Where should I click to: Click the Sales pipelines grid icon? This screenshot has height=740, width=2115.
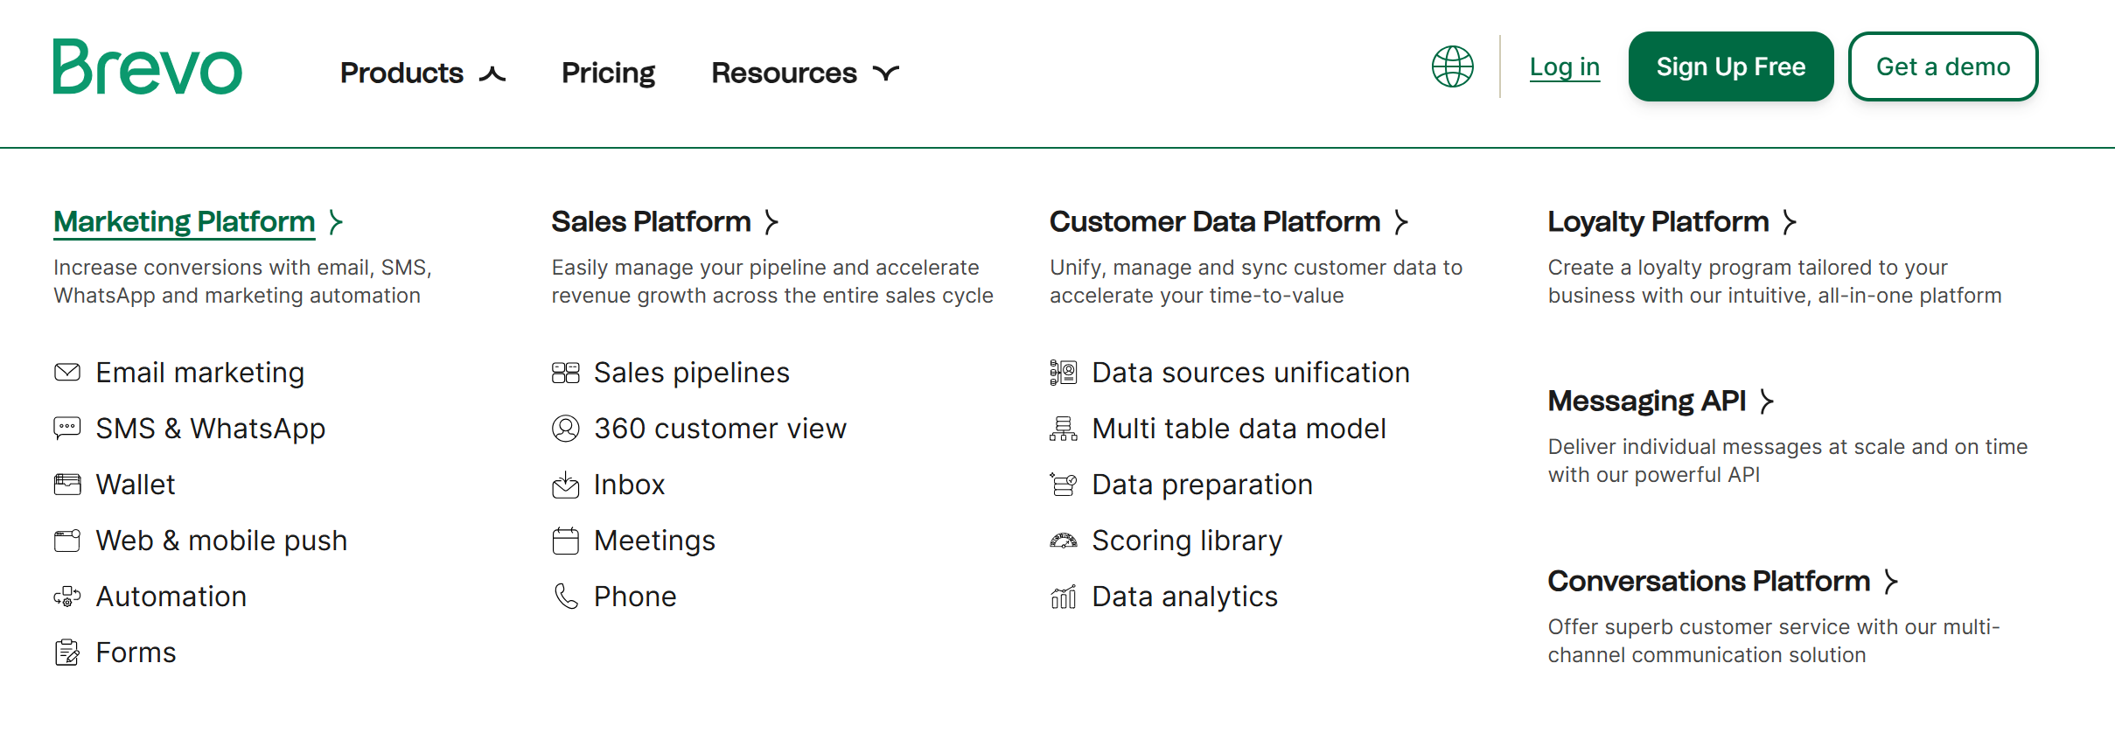566,373
